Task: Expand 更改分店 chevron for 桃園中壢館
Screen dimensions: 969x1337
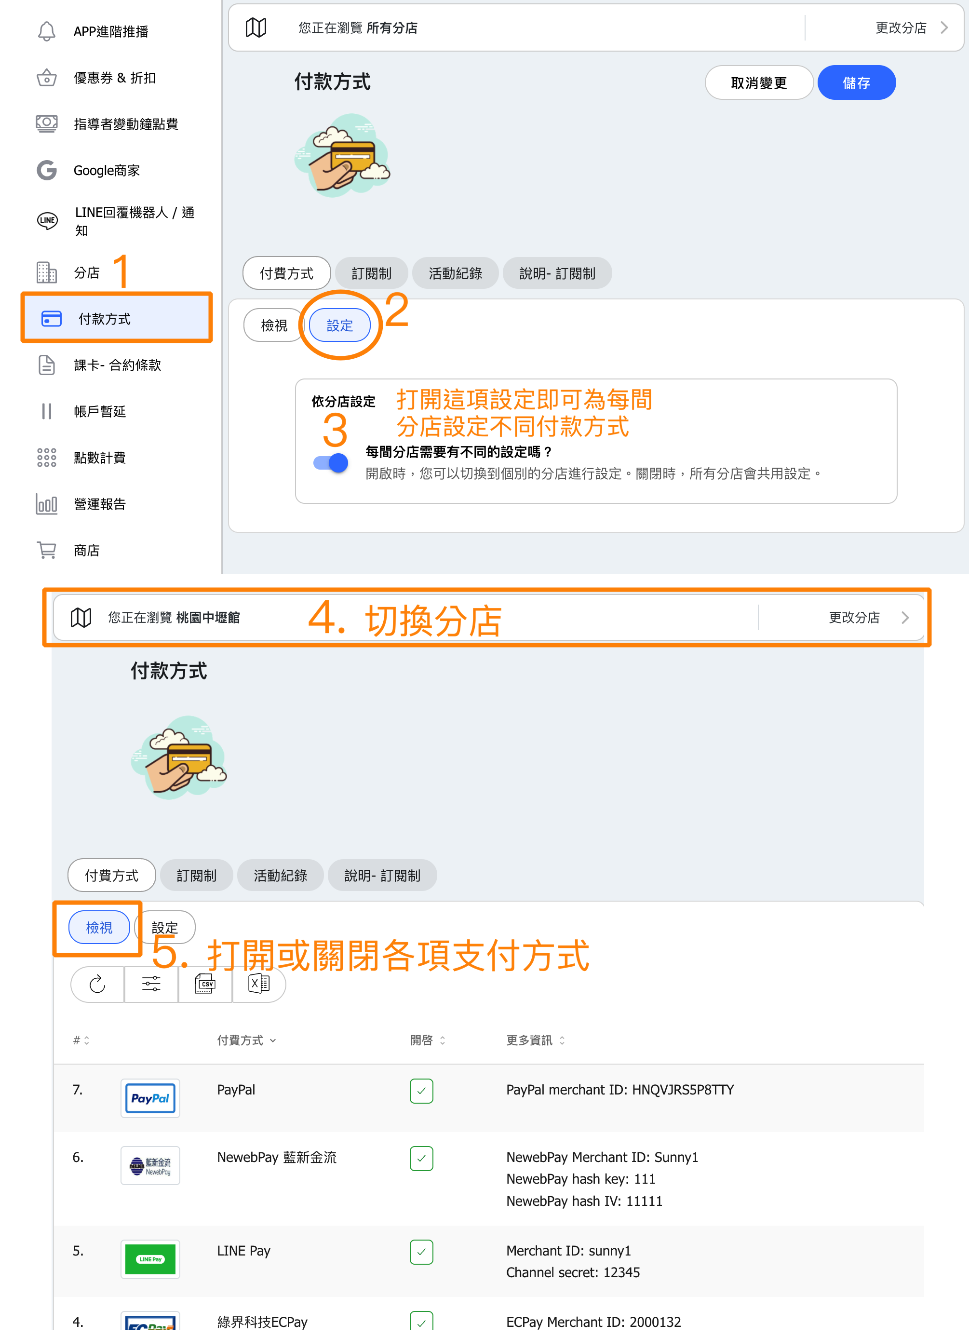Action: pos(905,617)
